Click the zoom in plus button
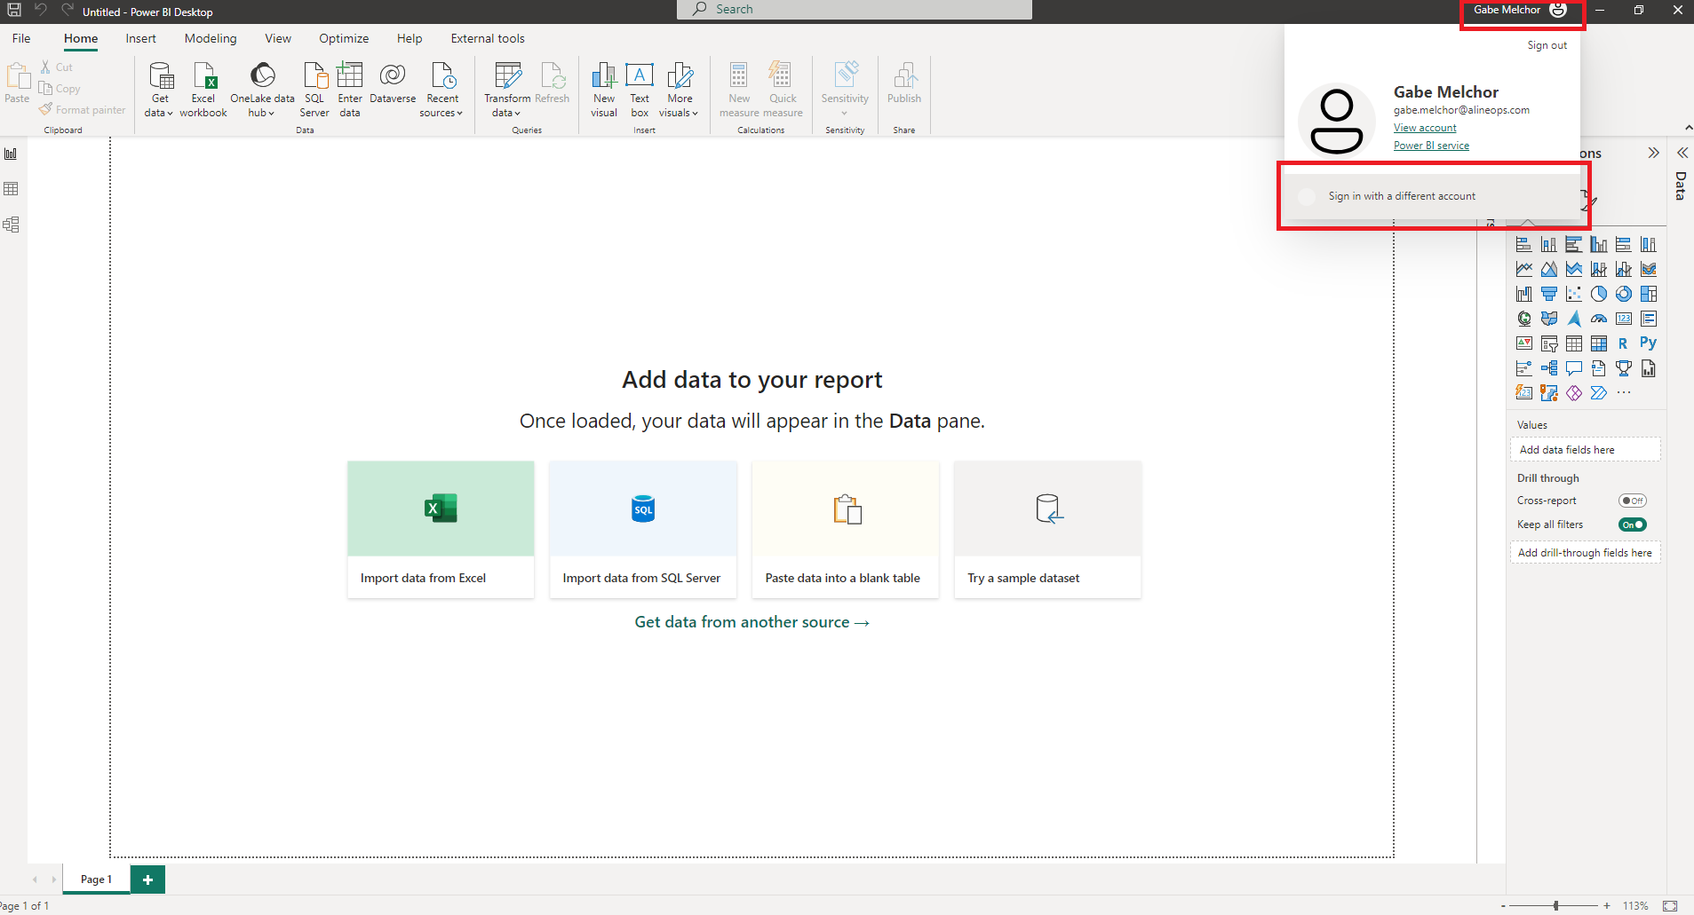The height and width of the screenshot is (915, 1694). 1607,906
